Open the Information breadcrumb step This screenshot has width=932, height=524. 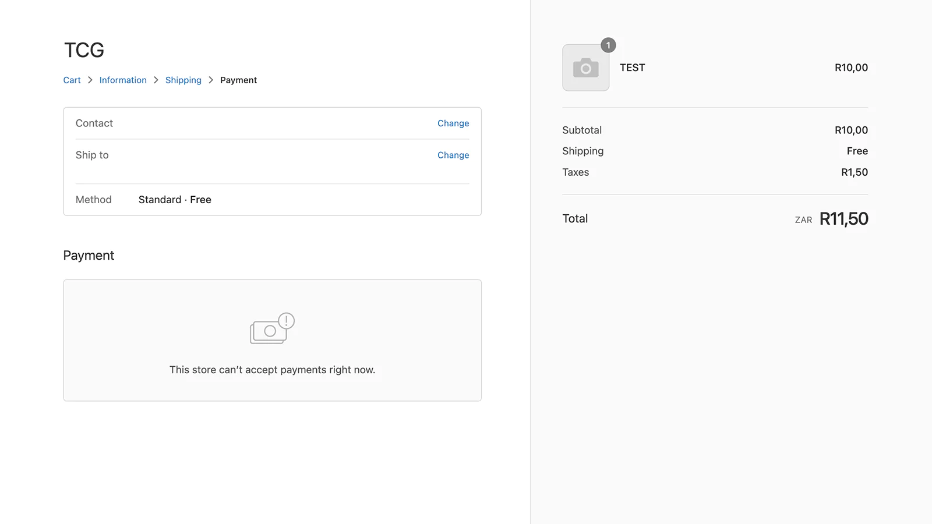coord(123,80)
